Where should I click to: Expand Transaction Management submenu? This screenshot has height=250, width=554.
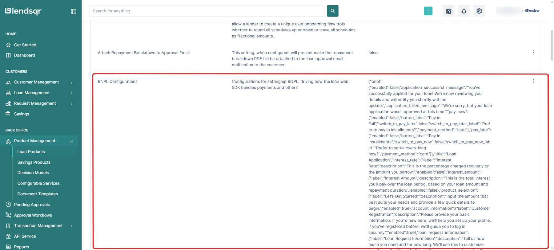(71, 226)
